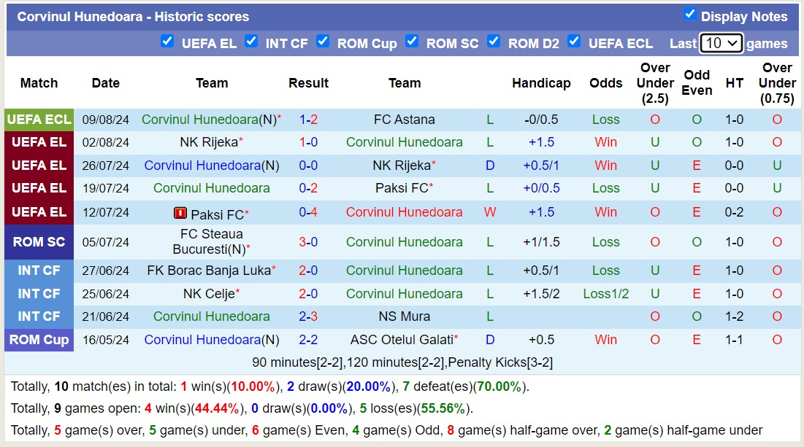Toggle the Display Notes checkbox
804x447 pixels.
689,14
